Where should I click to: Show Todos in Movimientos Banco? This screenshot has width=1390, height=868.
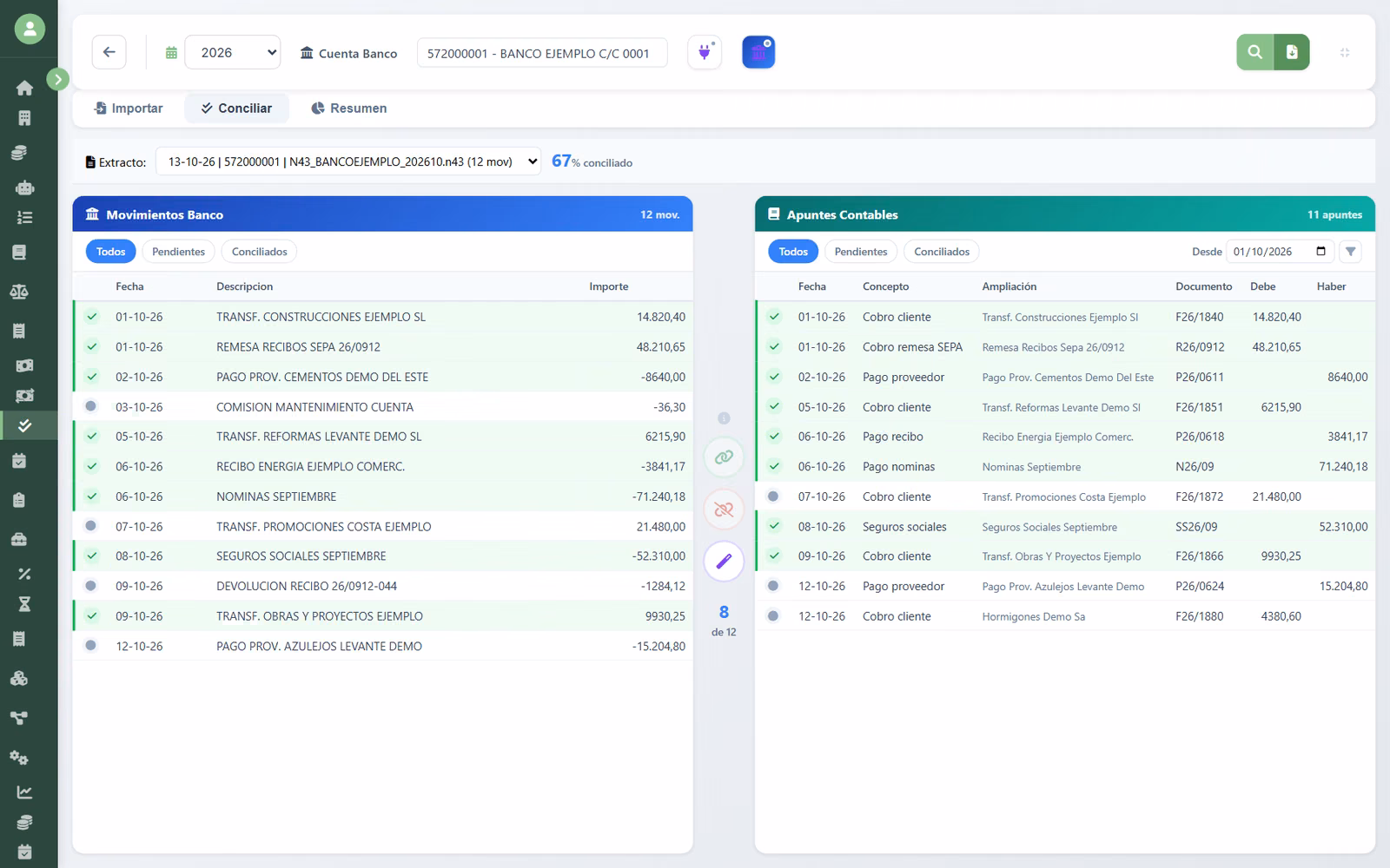coord(111,252)
